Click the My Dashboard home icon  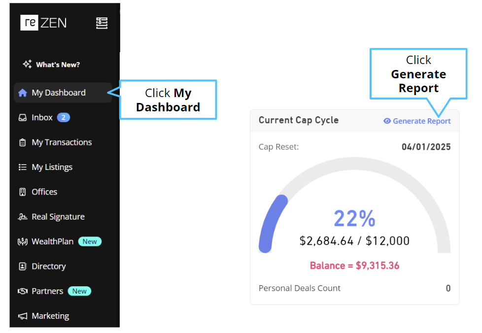(23, 93)
